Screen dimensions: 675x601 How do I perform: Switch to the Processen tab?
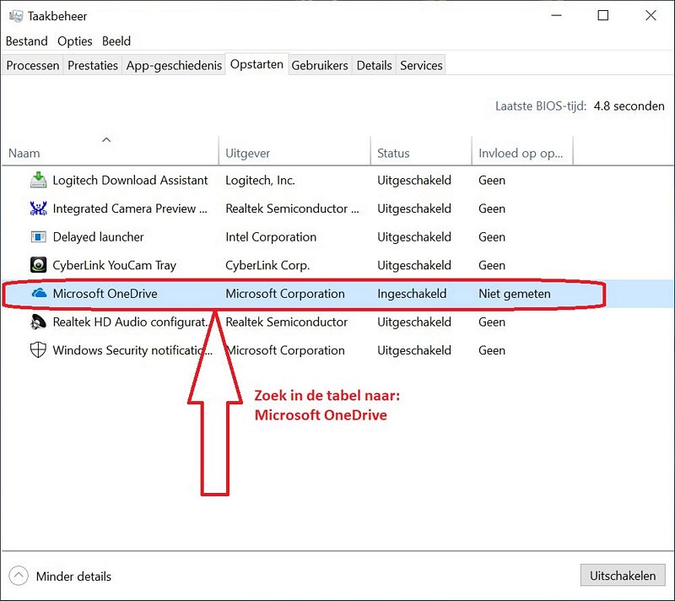[33, 66]
